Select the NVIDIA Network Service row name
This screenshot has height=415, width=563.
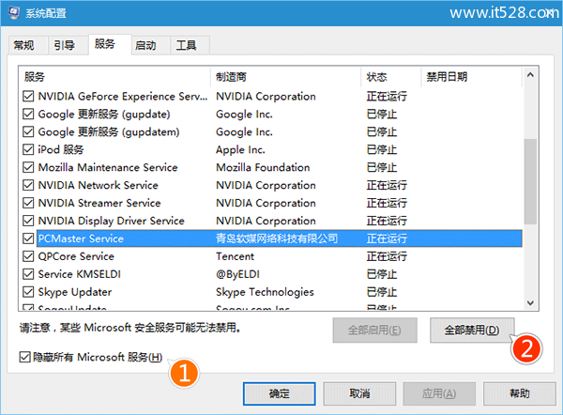pyautogui.click(x=98, y=185)
